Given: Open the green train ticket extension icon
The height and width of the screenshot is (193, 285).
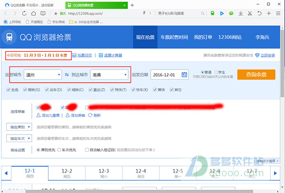Looking at the screenshot, I should pyautogui.click(x=212, y=13).
